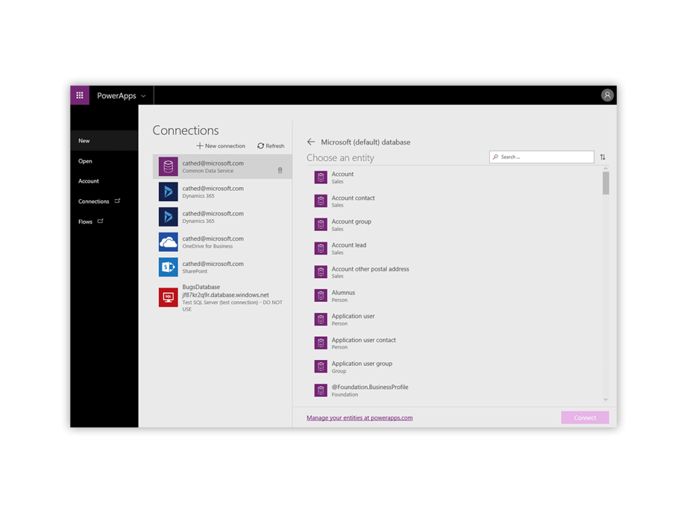Click the entity list scroll up arrow
This screenshot has width=692, height=518.
pyautogui.click(x=606, y=169)
